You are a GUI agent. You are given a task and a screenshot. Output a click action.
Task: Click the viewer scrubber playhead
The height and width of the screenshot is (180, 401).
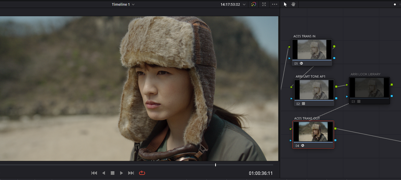pos(216,165)
